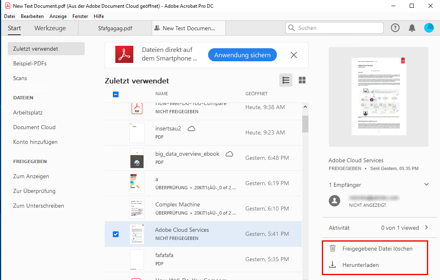Click the thumbnail of file 'a'
440x280 pixels.
click(x=137, y=184)
